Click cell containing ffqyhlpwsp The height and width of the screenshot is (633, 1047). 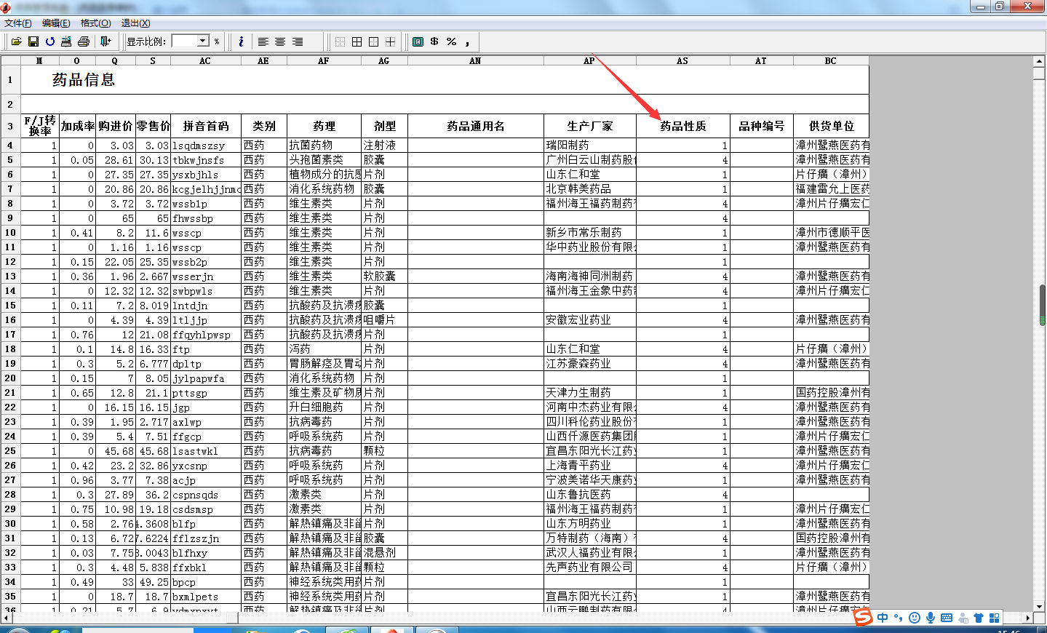pos(206,335)
